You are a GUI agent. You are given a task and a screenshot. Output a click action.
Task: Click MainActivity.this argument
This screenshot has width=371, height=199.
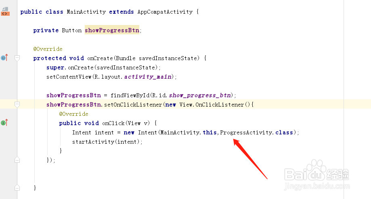click(x=189, y=132)
